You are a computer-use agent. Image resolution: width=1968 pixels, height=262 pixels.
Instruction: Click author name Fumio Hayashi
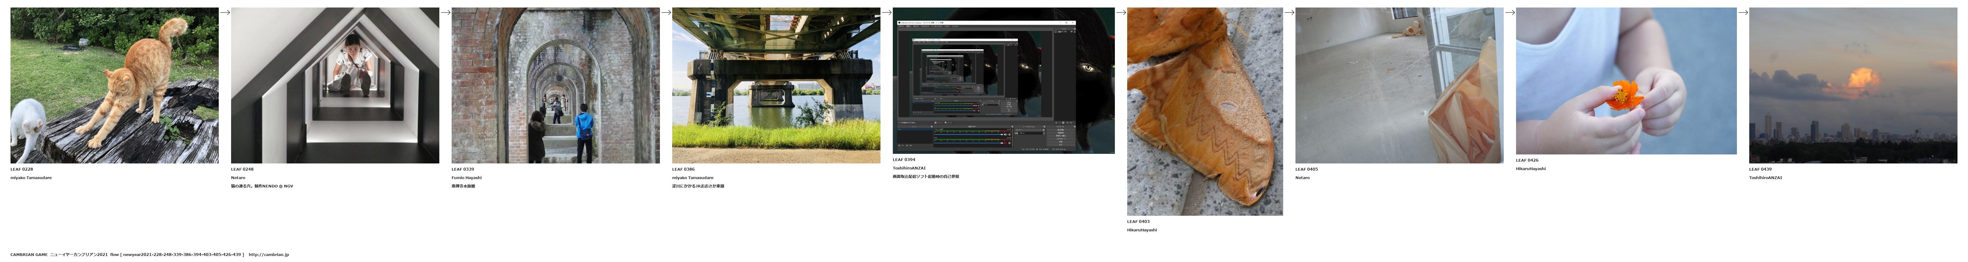coord(466,178)
